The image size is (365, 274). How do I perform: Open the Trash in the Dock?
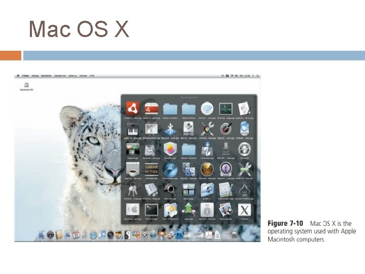(234, 235)
